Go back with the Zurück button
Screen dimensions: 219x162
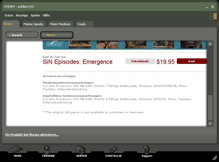(x=22, y=35)
